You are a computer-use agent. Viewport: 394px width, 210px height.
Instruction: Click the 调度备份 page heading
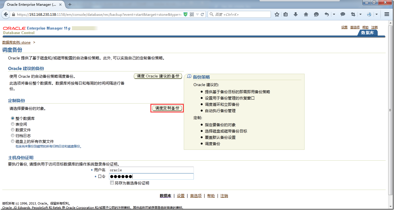[12, 50]
